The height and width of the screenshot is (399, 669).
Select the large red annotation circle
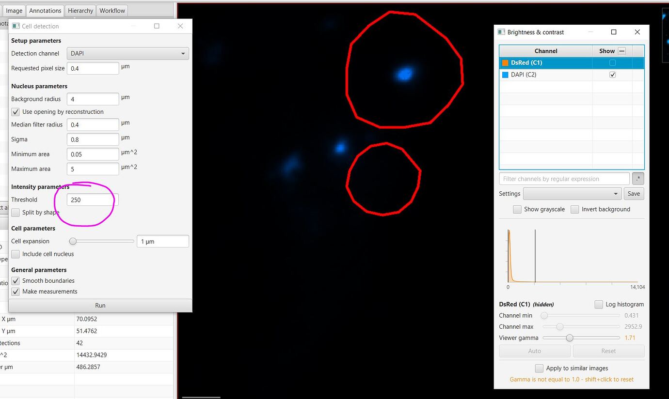(405, 73)
